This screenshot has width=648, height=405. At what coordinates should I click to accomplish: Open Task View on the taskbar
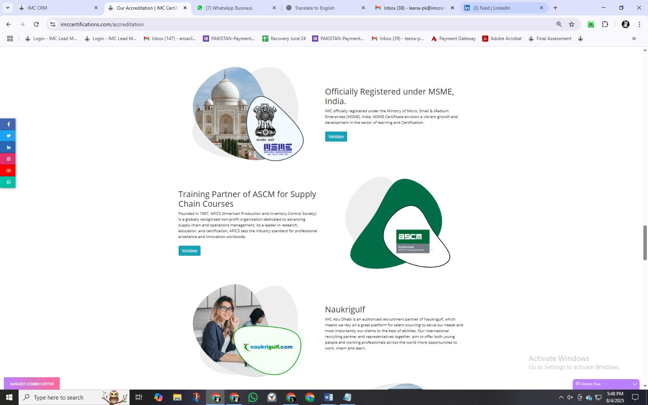139,397
